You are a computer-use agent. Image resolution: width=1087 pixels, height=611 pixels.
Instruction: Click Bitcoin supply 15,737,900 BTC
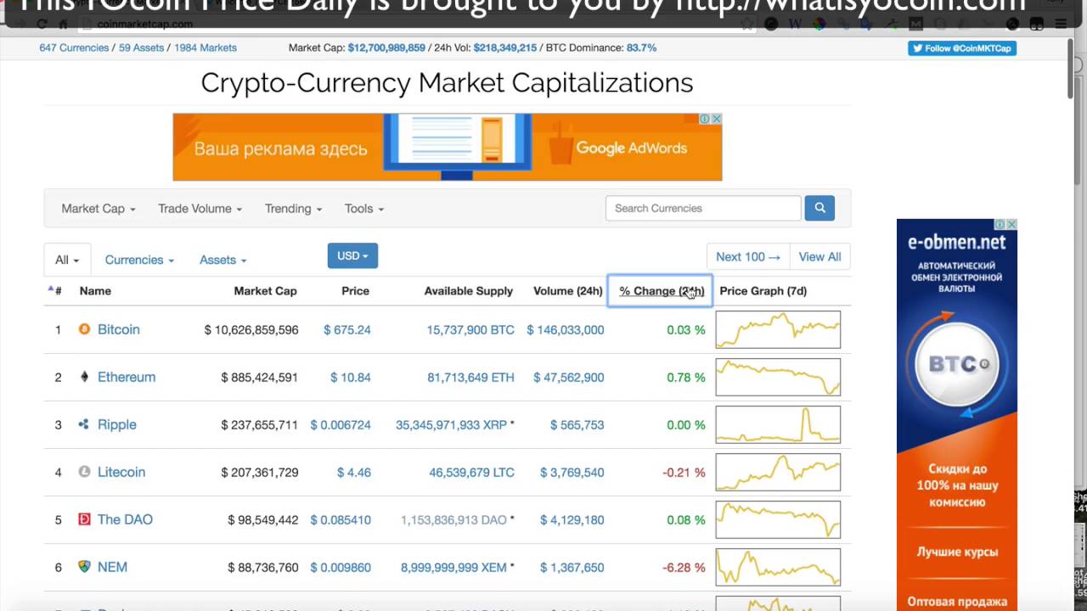coord(470,330)
